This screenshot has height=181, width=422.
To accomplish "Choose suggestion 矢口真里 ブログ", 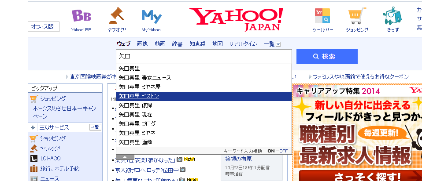I will (204, 124).
